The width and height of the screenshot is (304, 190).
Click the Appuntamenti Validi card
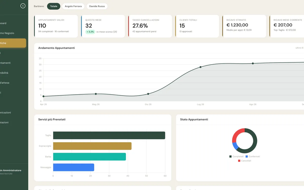(56, 26)
